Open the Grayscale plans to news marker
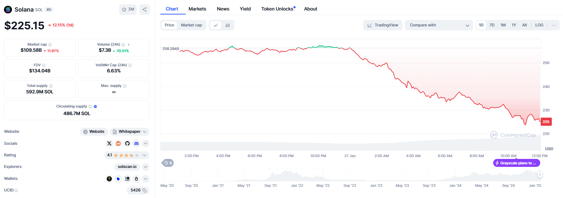This screenshot has width=563, height=198. click(x=517, y=163)
